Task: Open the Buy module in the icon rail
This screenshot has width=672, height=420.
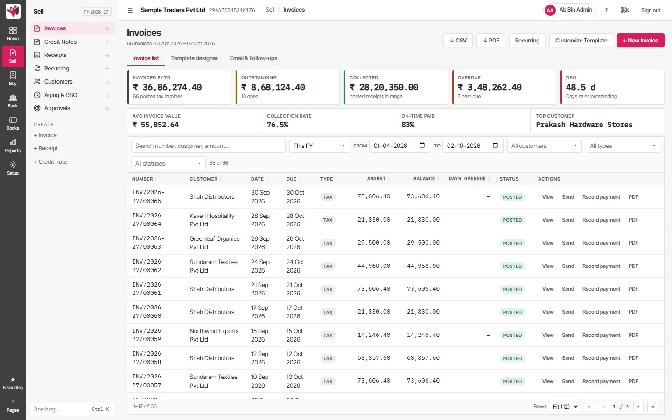Action: [x=13, y=78]
